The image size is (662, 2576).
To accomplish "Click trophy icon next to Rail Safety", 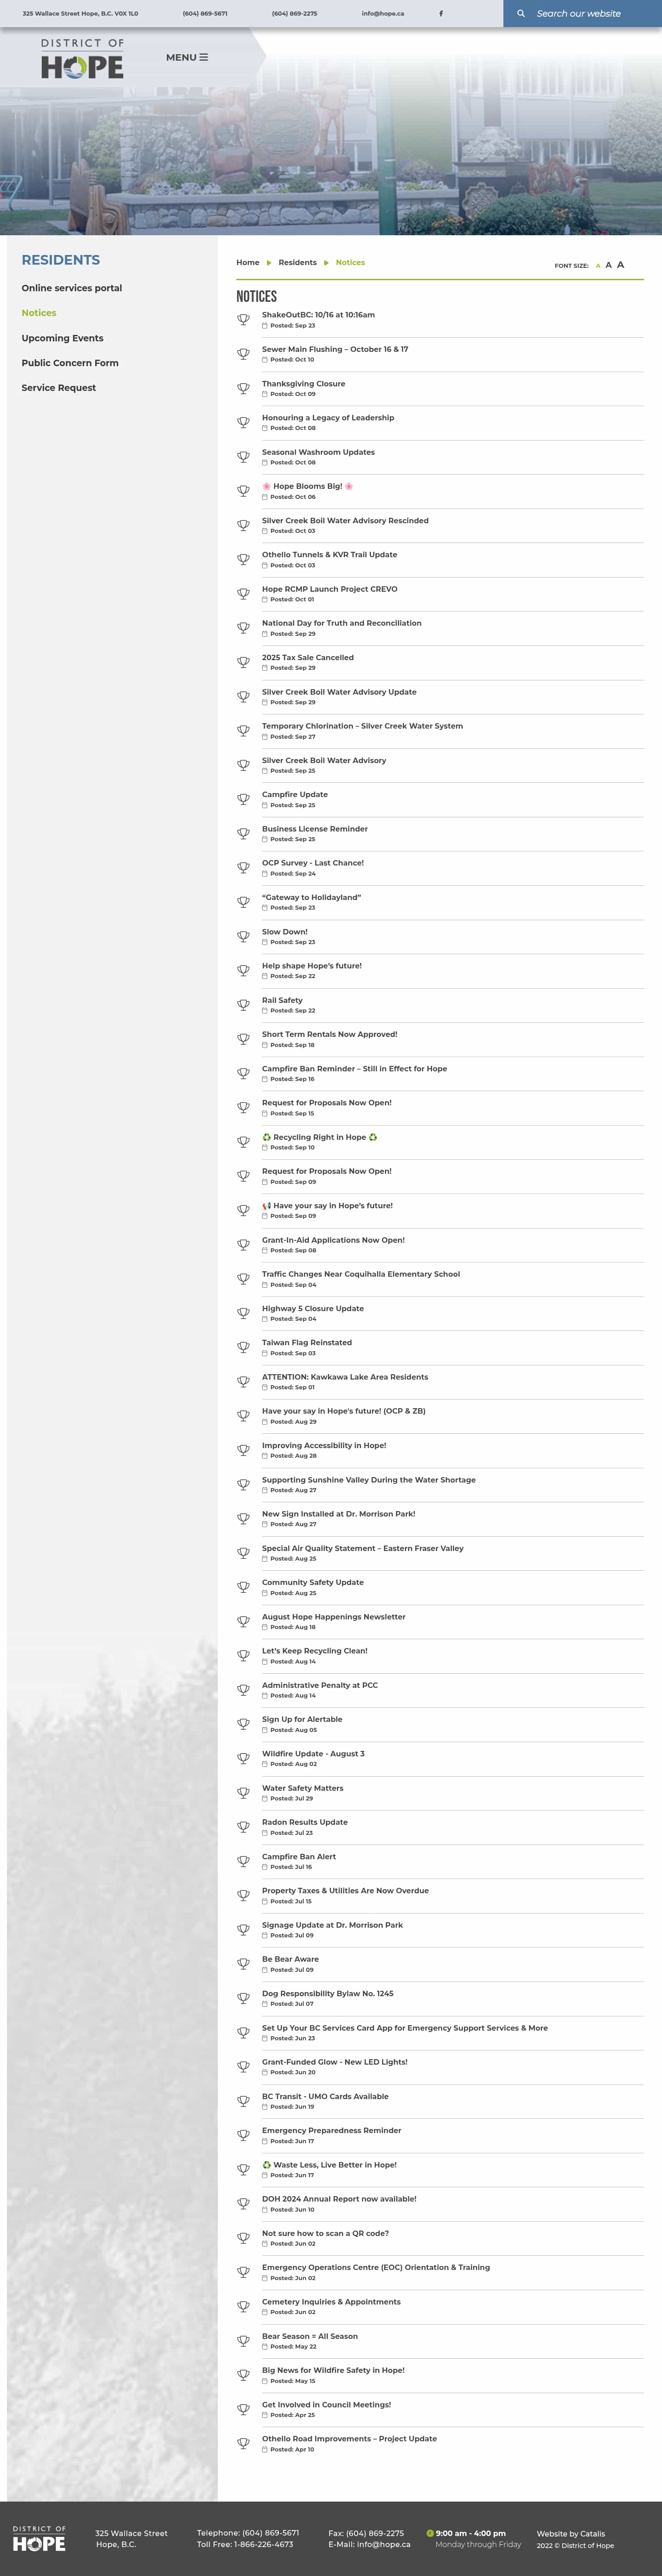I will coord(243,1005).
